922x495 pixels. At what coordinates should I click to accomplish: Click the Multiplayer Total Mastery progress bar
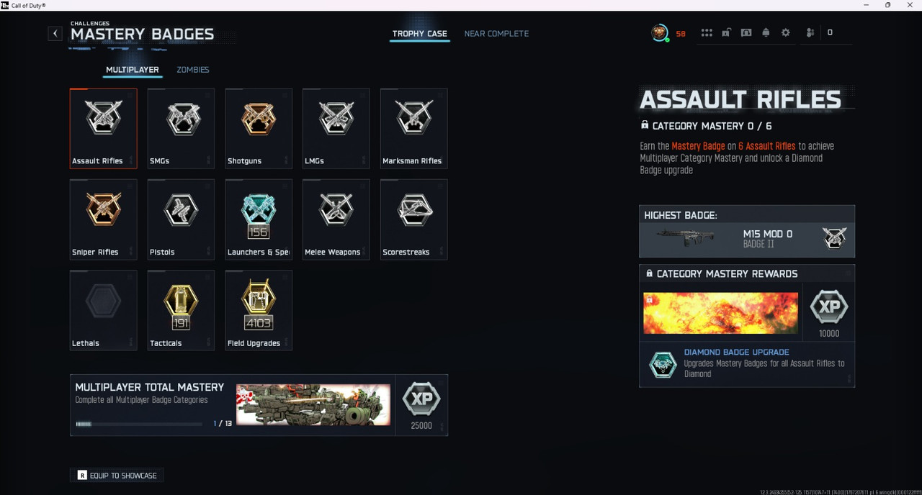click(x=139, y=424)
